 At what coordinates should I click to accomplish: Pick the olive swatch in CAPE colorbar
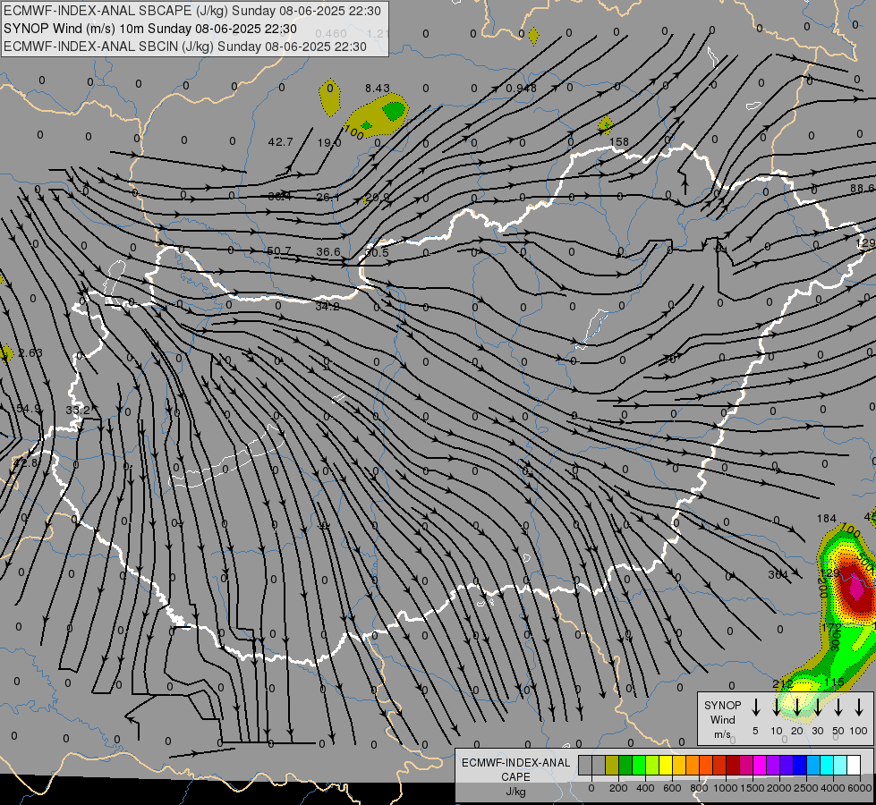point(612,765)
